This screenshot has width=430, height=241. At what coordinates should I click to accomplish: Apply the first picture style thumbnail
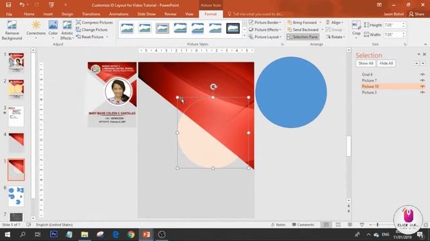coord(127,28)
